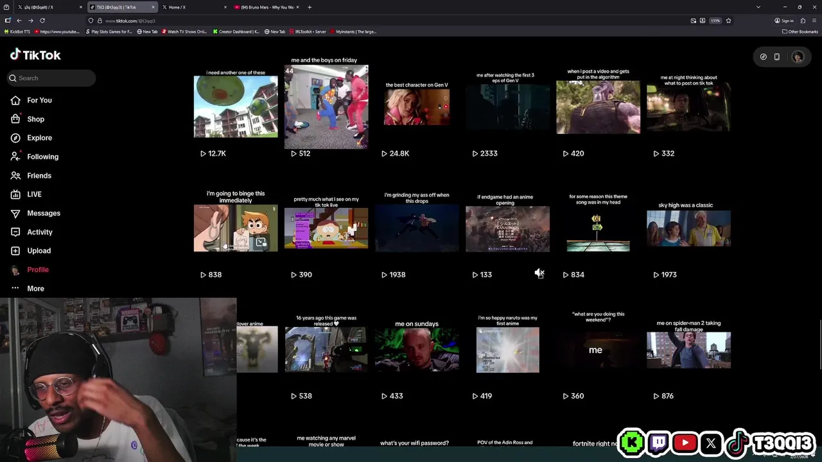Click the TikTok search field
This screenshot has height=462, width=822.
pyautogui.click(x=51, y=78)
